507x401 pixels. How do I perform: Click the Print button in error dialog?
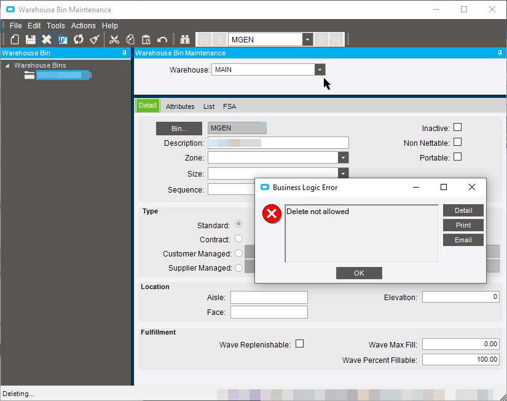[463, 225]
